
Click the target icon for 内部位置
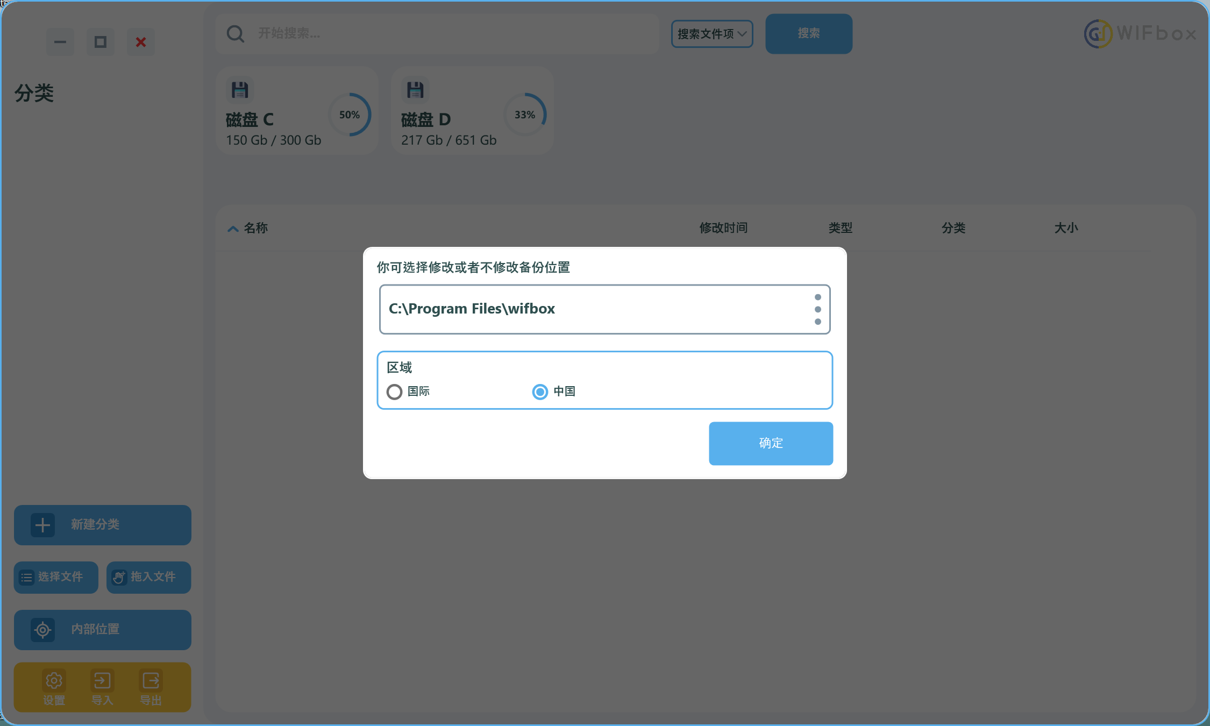pyautogui.click(x=43, y=629)
